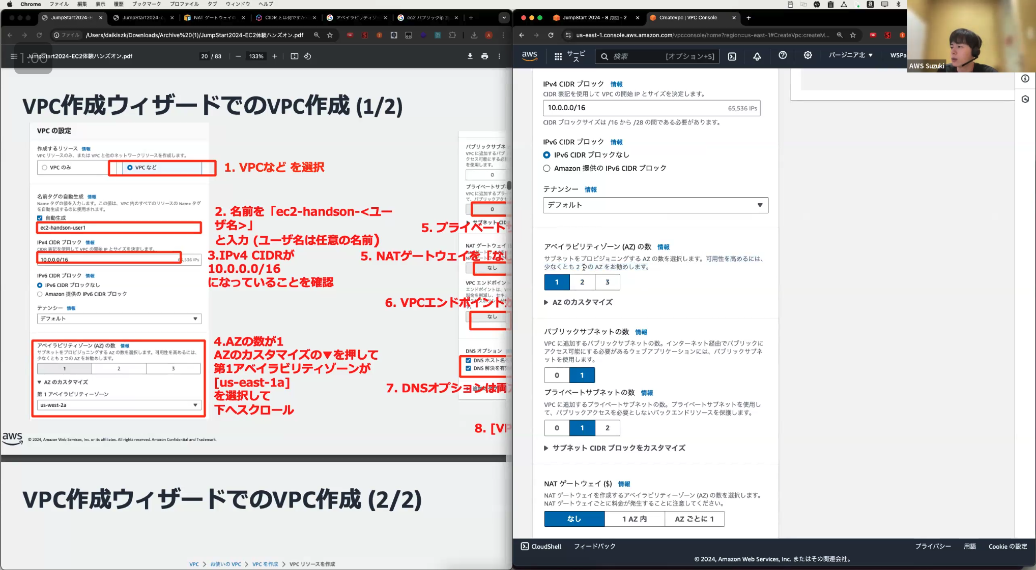
Task: Select the IPv6 CIDR ブロックなし radio option
Action: [x=546, y=155]
